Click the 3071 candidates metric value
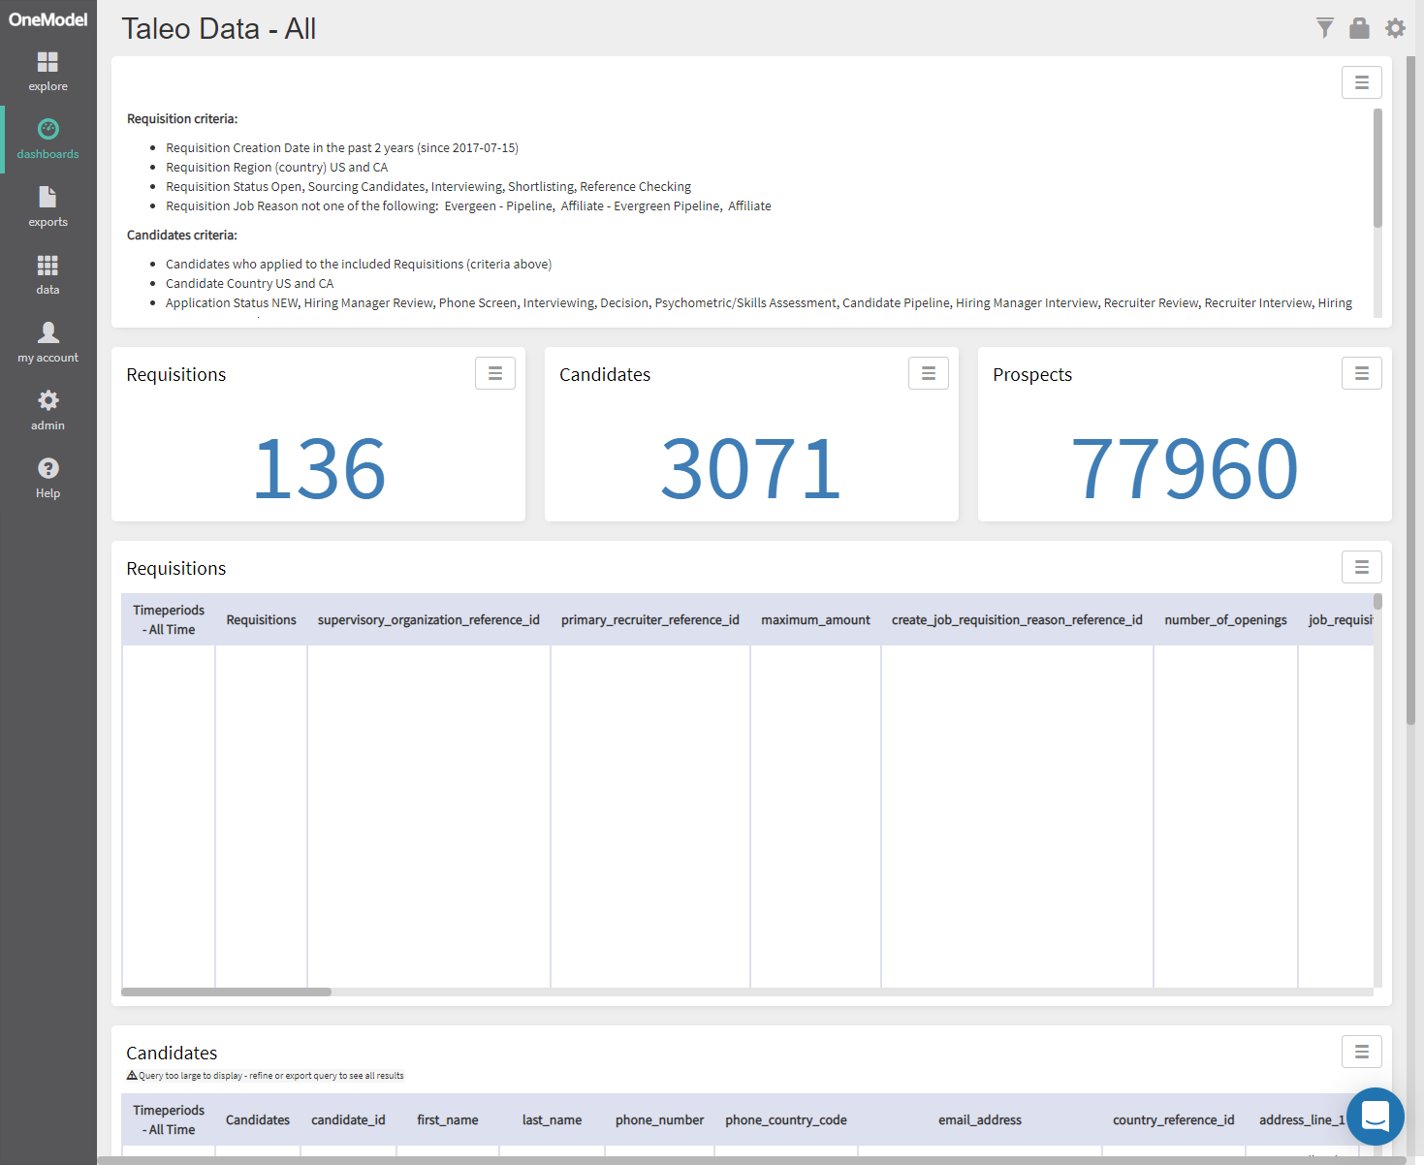This screenshot has width=1424, height=1165. [x=751, y=469]
